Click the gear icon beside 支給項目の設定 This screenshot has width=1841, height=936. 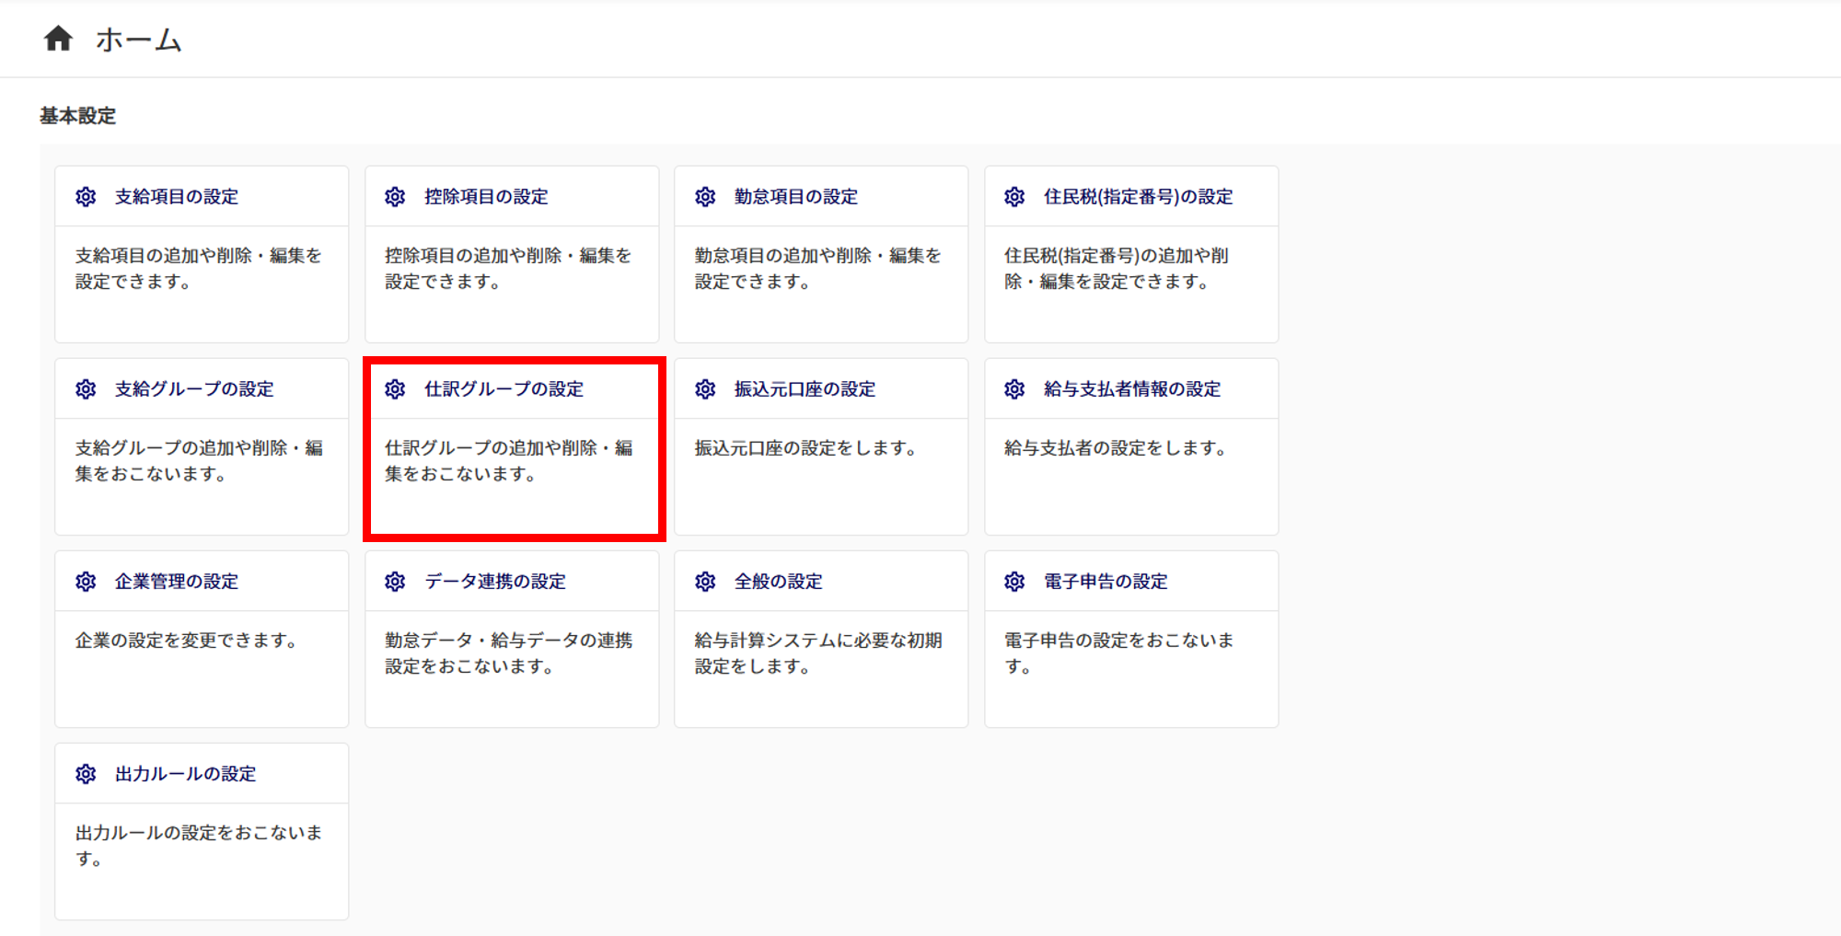click(x=86, y=197)
